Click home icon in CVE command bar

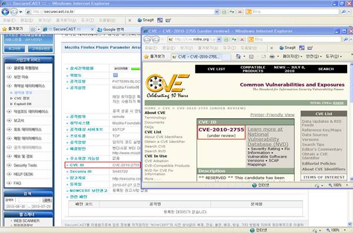coord(238,56)
